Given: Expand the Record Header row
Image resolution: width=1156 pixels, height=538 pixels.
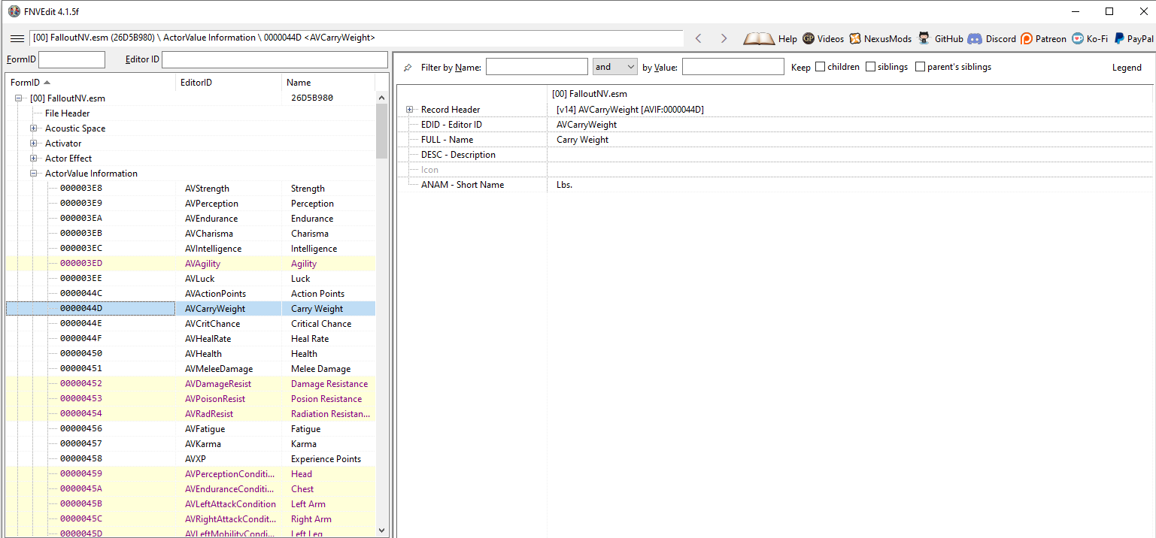Looking at the screenshot, I should 410,110.
